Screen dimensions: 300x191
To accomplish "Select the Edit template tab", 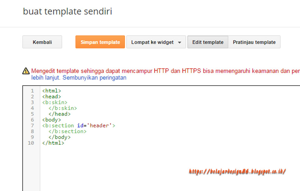I will point(208,42).
